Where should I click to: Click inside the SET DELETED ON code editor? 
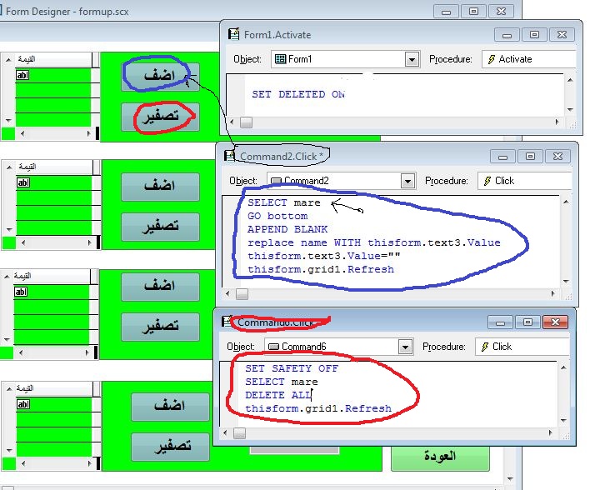(403, 94)
